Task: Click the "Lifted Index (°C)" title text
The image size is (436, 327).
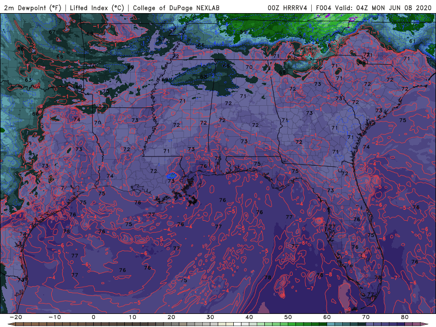Action: [97, 8]
